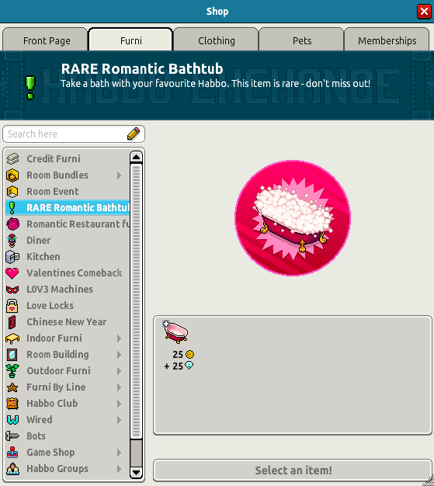Click the + 25 diamonds price text

(174, 366)
